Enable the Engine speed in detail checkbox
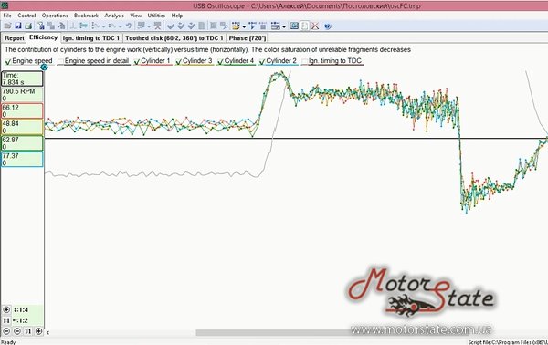Viewport: 548px width, 345px height. point(60,62)
